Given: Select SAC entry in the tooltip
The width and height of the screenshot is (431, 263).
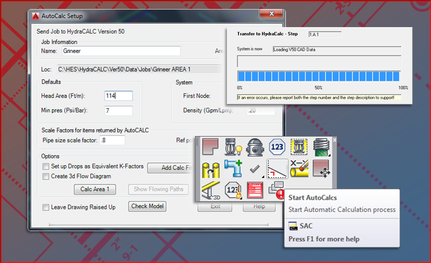Looking at the screenshot, I should click(x=306, y=226).
